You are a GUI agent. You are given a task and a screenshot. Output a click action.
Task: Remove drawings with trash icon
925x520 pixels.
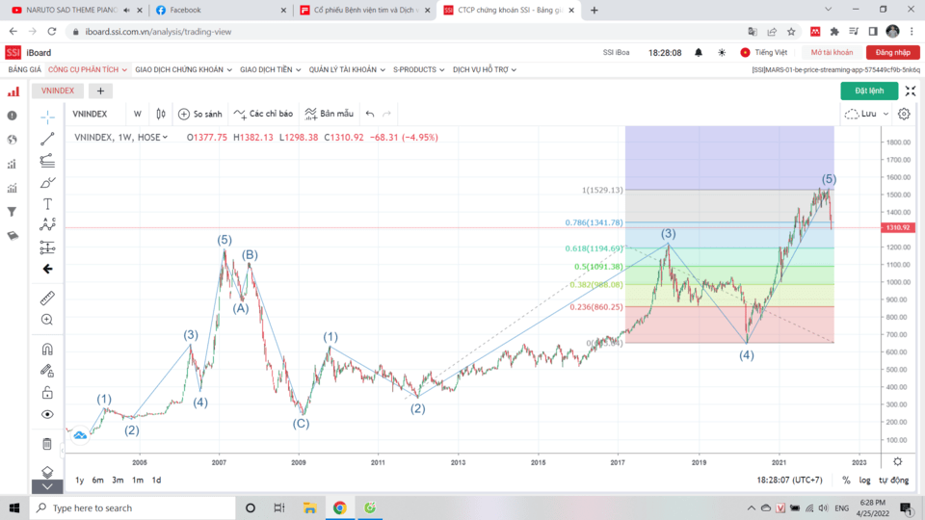click(x=47, y=443)
